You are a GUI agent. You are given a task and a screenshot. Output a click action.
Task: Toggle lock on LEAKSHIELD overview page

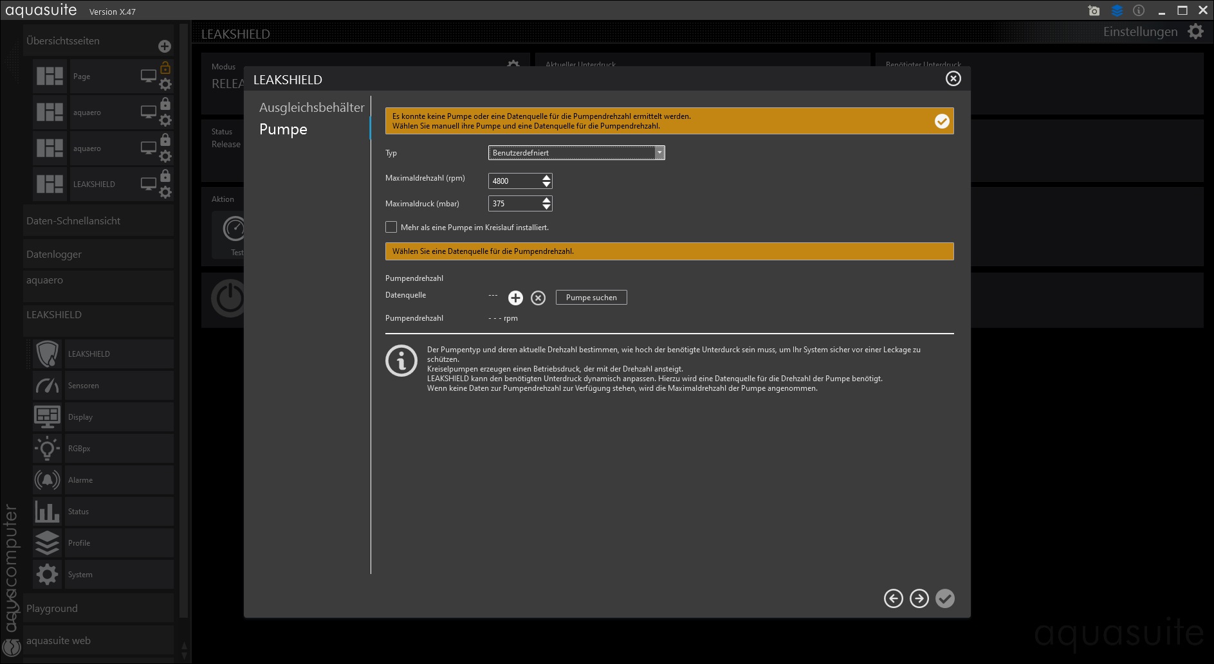pos(165,175)
